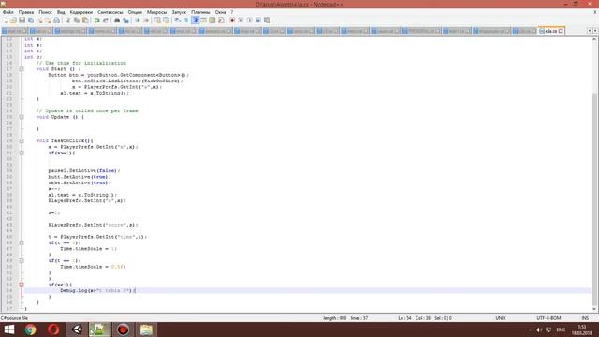Click the Paste clipboard icon
The height and width of the screenshot is (337, 599).
[x=85, y=21]
